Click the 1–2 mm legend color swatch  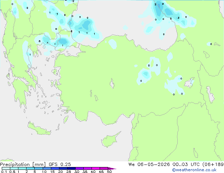point(22,168)
